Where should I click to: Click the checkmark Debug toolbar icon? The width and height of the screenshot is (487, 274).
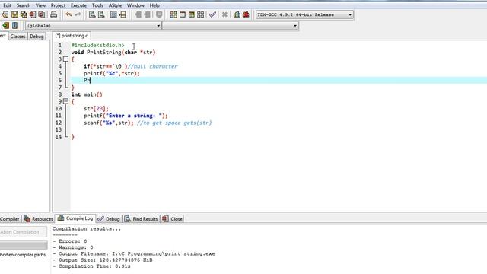[213, 14]
